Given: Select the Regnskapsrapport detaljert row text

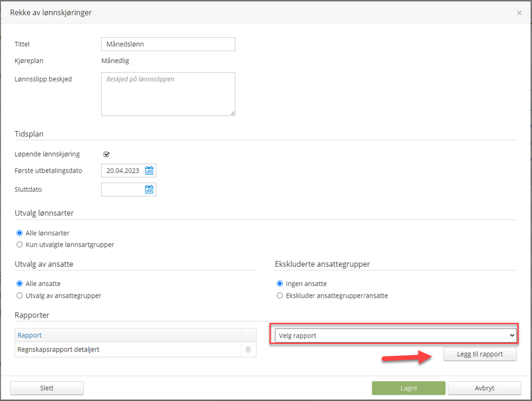Looking at the screenshot, I should (x=59, y=349).
